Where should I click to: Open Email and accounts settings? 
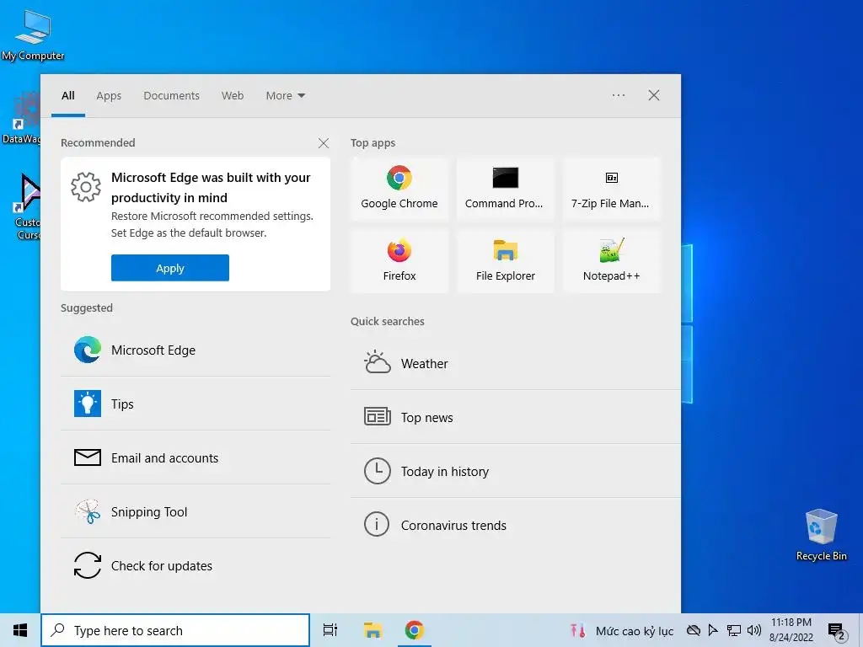click(196, 457)
